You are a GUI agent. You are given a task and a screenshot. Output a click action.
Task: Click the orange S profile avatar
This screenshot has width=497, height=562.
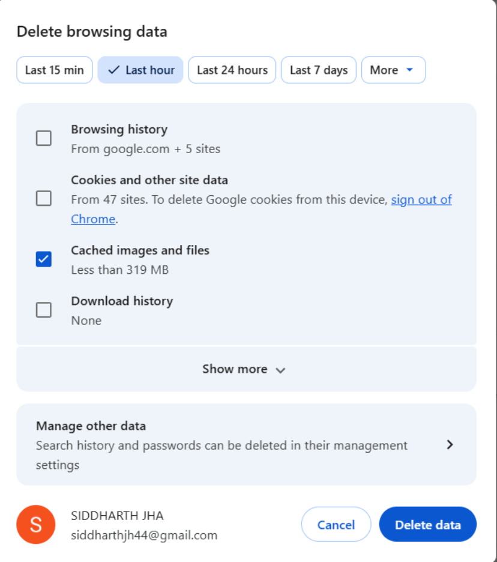35,524
